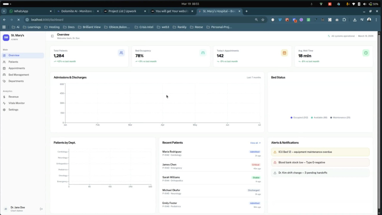Open the browser profile avatar

[x=369, y=20]
